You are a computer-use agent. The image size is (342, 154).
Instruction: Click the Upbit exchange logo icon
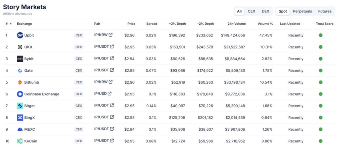tap(20, 35)
